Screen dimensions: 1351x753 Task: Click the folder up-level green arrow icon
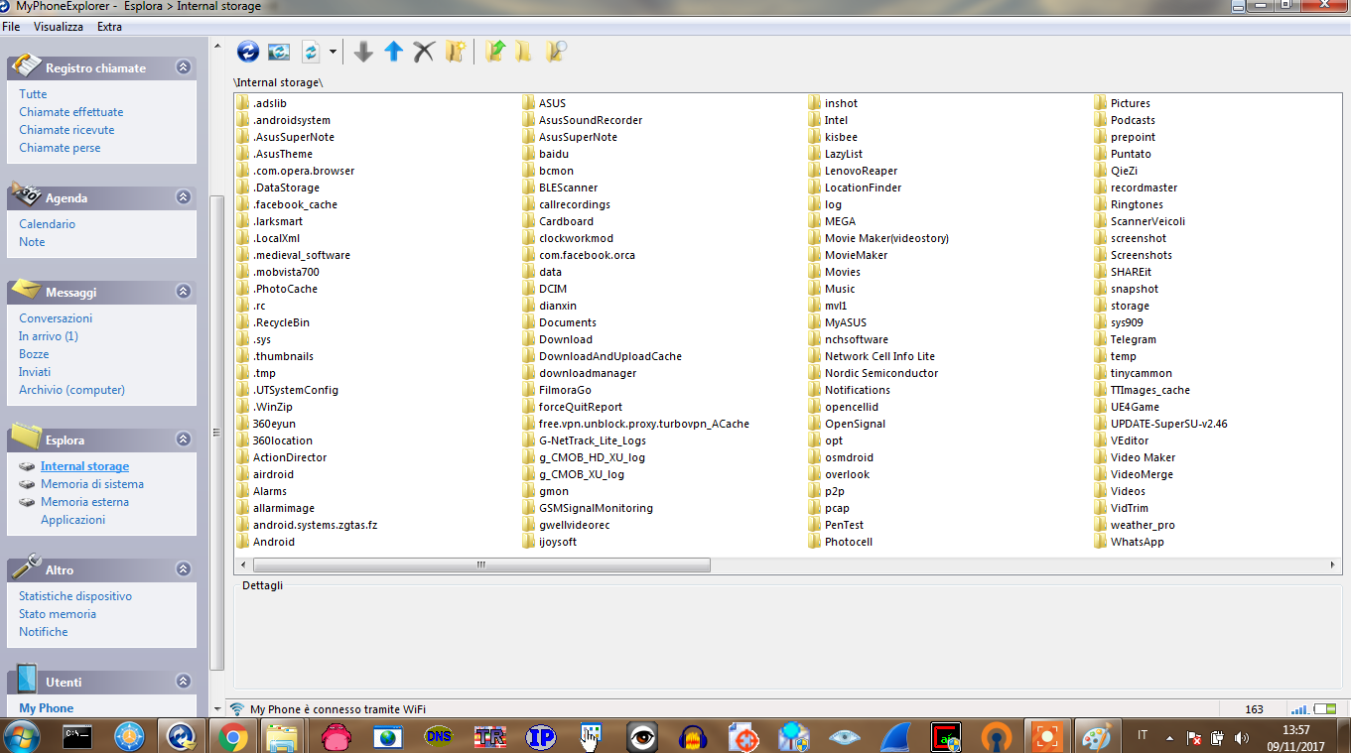(x=494, y=52)
